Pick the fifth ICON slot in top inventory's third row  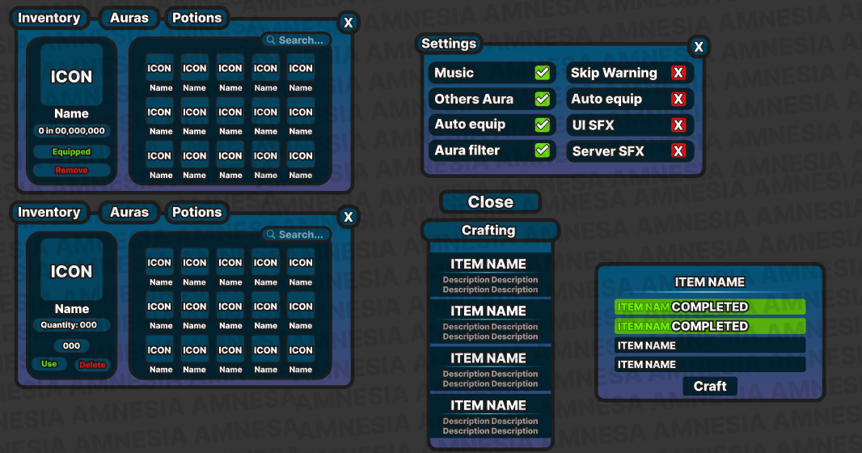coord(301,155)
